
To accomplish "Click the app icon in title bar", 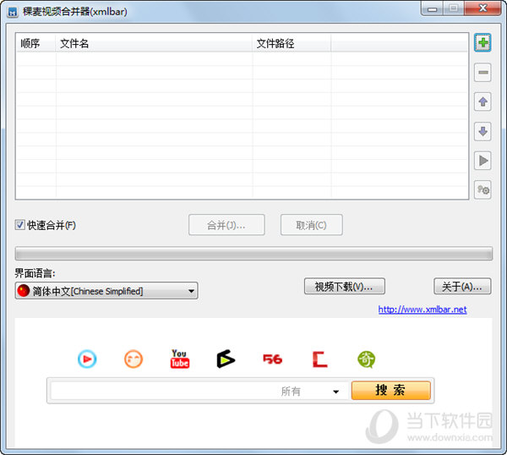I will point(13,13).
